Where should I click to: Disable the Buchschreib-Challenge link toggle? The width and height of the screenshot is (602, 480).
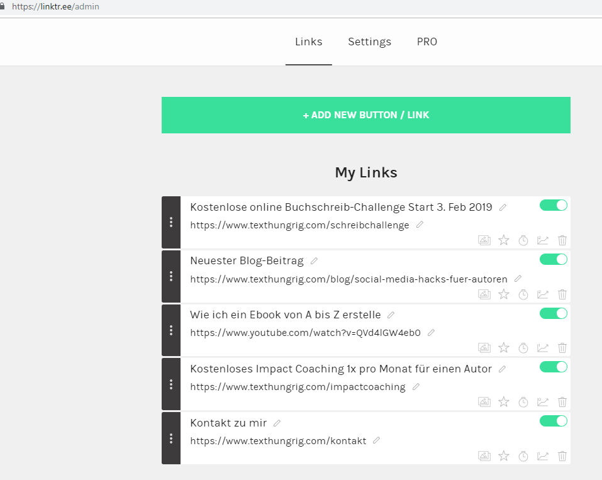pyautogui.click(x=553, y=206)
